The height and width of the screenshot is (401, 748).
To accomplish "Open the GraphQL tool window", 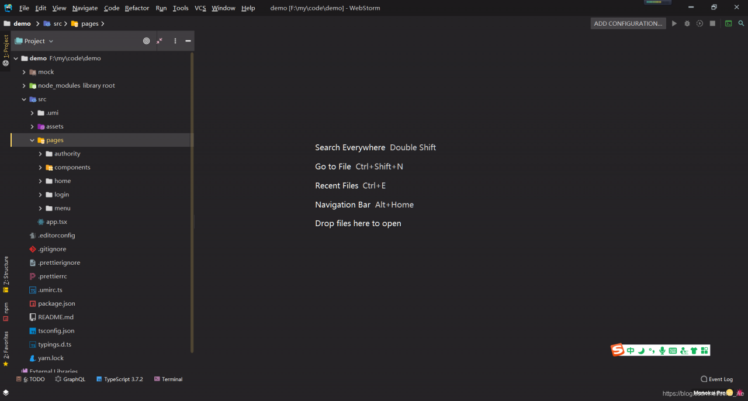I will pyautogui.click(x=70, y=379).
